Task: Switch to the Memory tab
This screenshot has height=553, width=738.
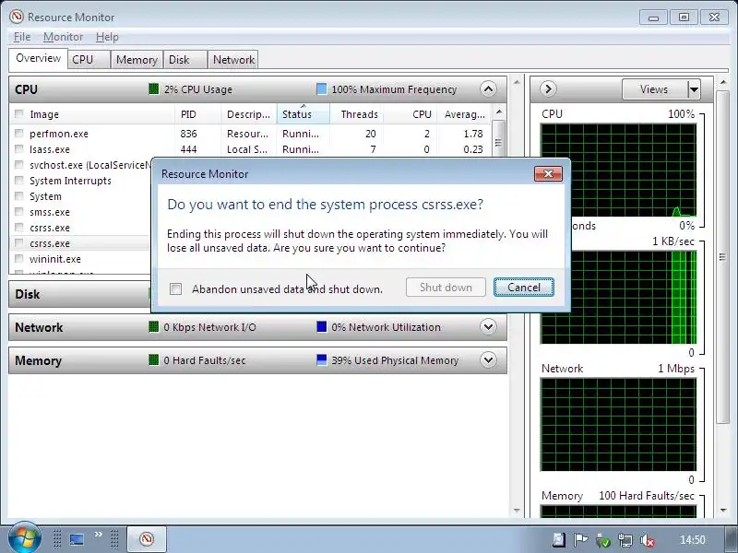Action: click(x=137, y=60)
